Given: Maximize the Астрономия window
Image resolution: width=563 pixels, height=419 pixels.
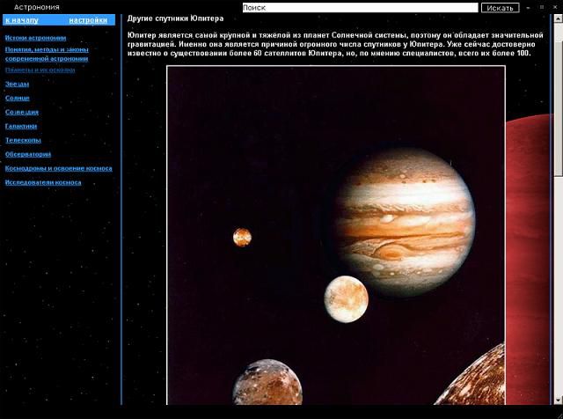Looking at the screenshot, I should pos(542,7).
